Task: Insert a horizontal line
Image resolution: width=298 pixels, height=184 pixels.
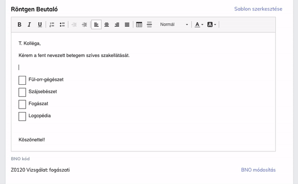Action: pos(149,24)
